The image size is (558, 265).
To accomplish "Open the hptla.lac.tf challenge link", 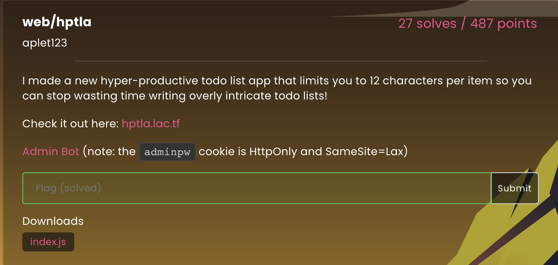I will coord(151,124).
